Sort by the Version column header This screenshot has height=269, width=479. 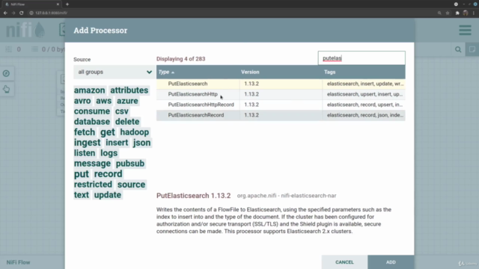[250, 72]
